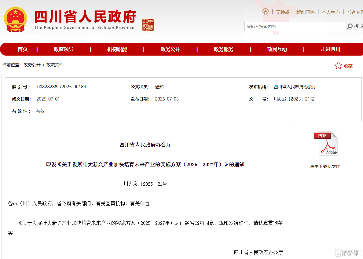Image resolution: width=363 pixels, height=259 pixels.
Task: Open 政务服务 navigation item
Action: (x=224, y=49)
